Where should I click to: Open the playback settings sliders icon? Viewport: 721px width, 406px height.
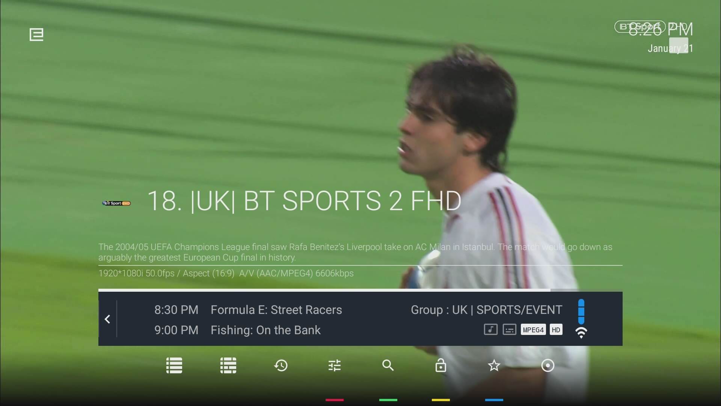(334, 365)
